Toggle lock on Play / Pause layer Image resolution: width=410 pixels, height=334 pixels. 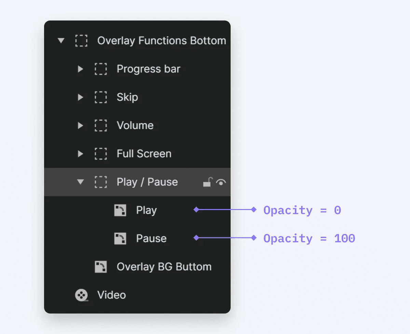click(208, 182)
